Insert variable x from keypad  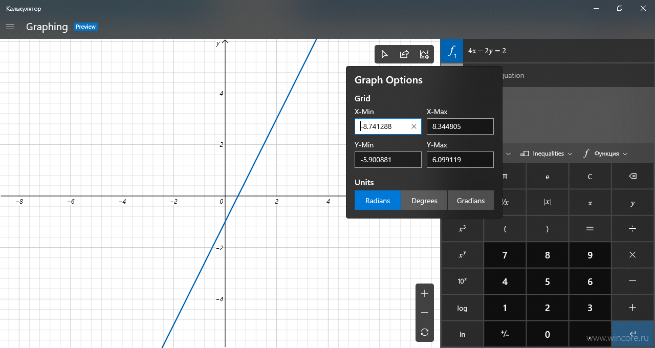click(590, 202)
